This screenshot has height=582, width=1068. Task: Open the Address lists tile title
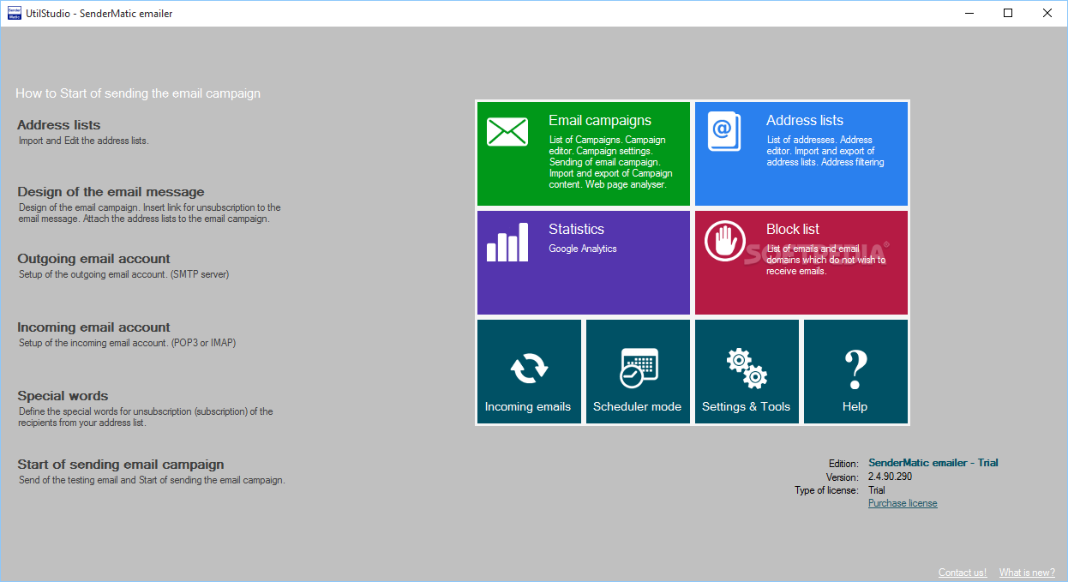coord(805,121)
